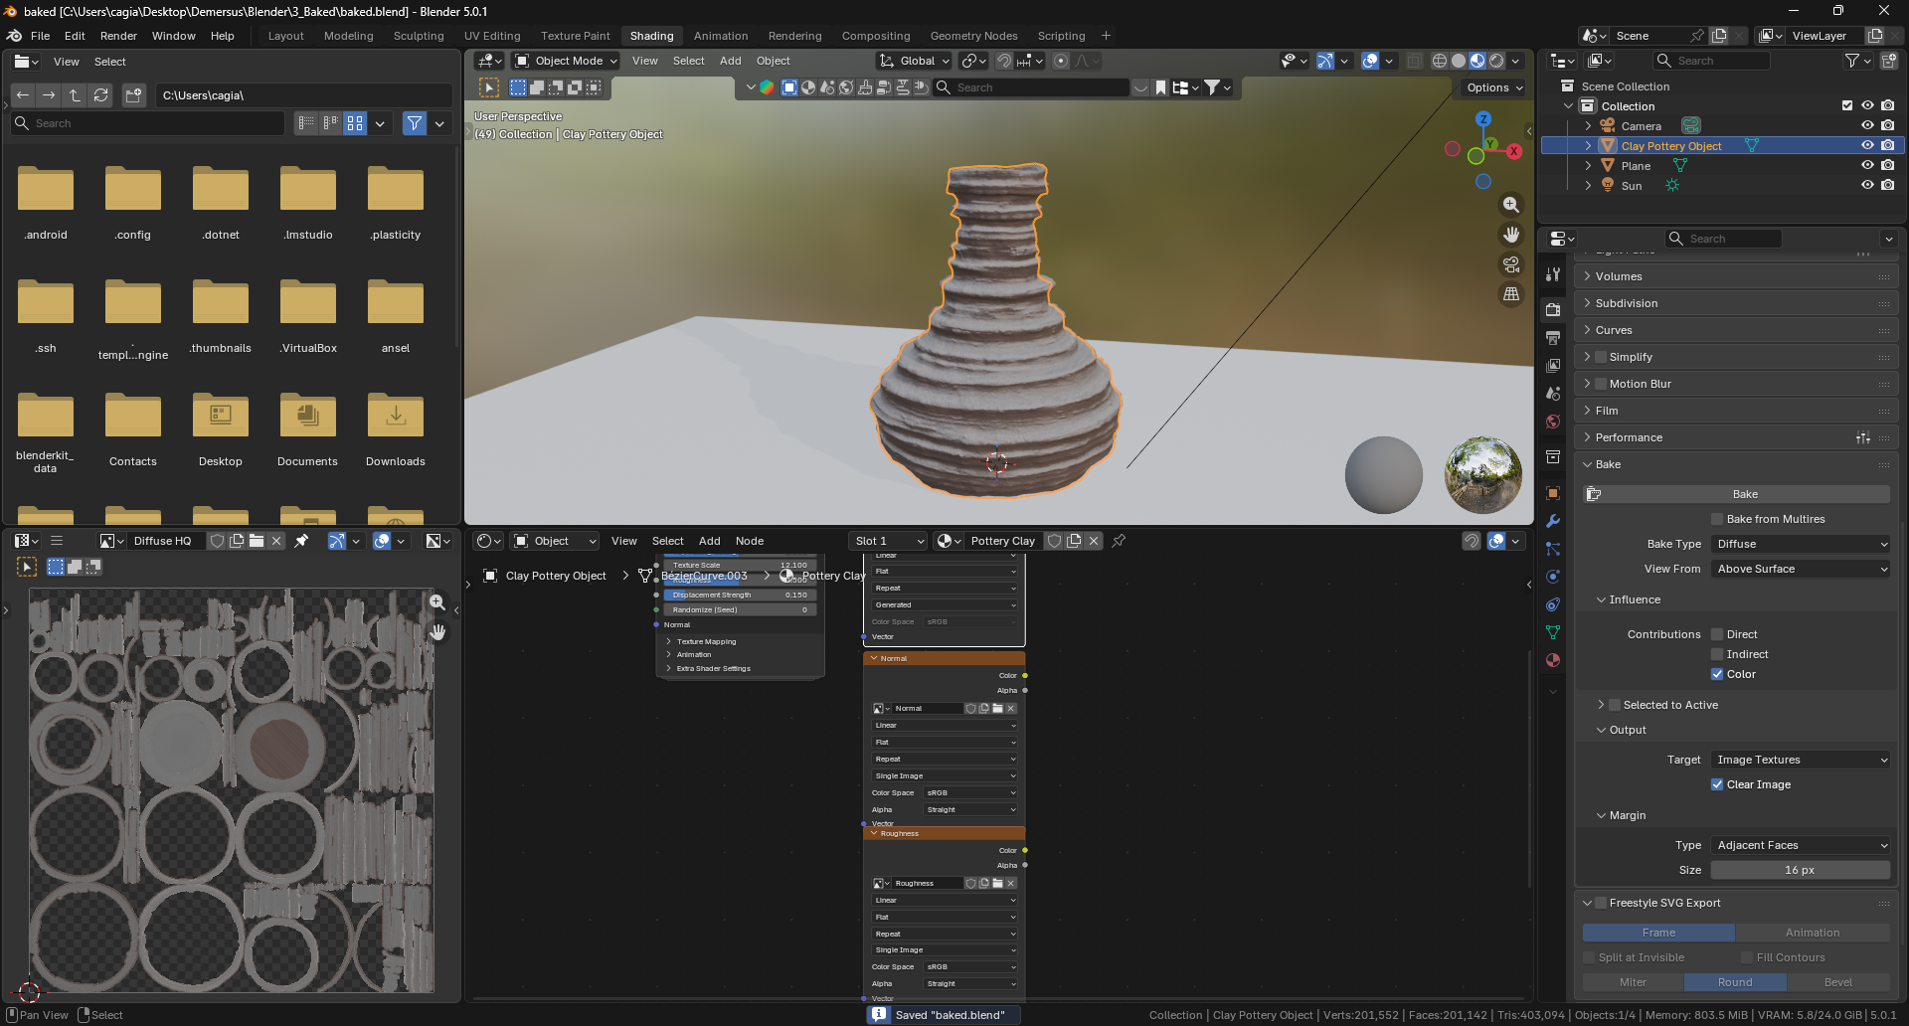Viewport: 1909px width, 1026px height.
Task: Click the zoom magnifier icon in viewport sidebar
Action: (1511, 205)
